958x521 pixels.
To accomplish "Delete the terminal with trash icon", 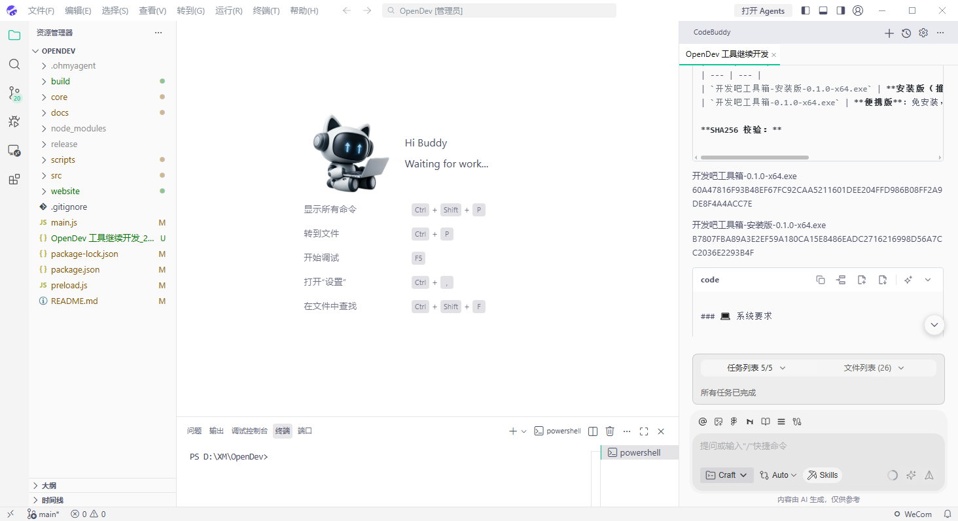I will (x=610, y=431).
